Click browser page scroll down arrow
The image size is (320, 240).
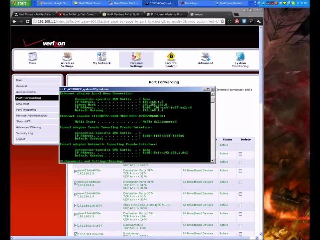coord(261,234)
